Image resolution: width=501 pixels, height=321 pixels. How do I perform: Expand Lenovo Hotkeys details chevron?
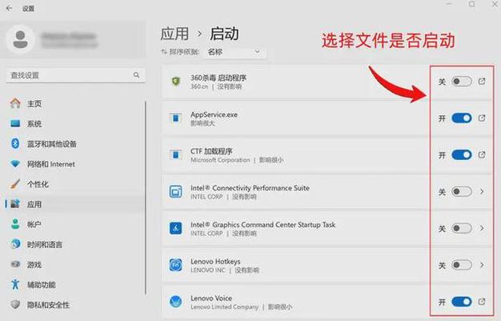(x=482, y=265)
